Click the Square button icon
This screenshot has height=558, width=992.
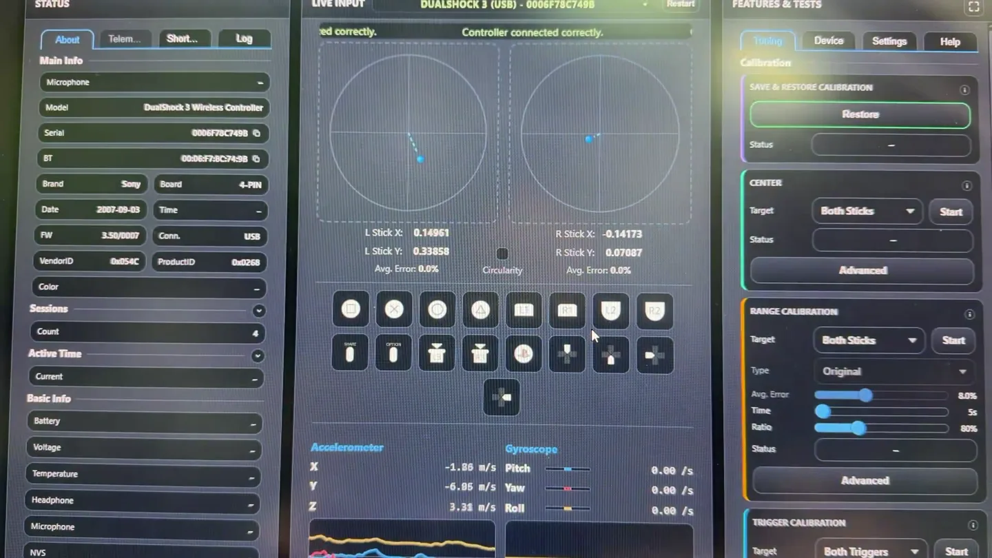tap(351, 309)
